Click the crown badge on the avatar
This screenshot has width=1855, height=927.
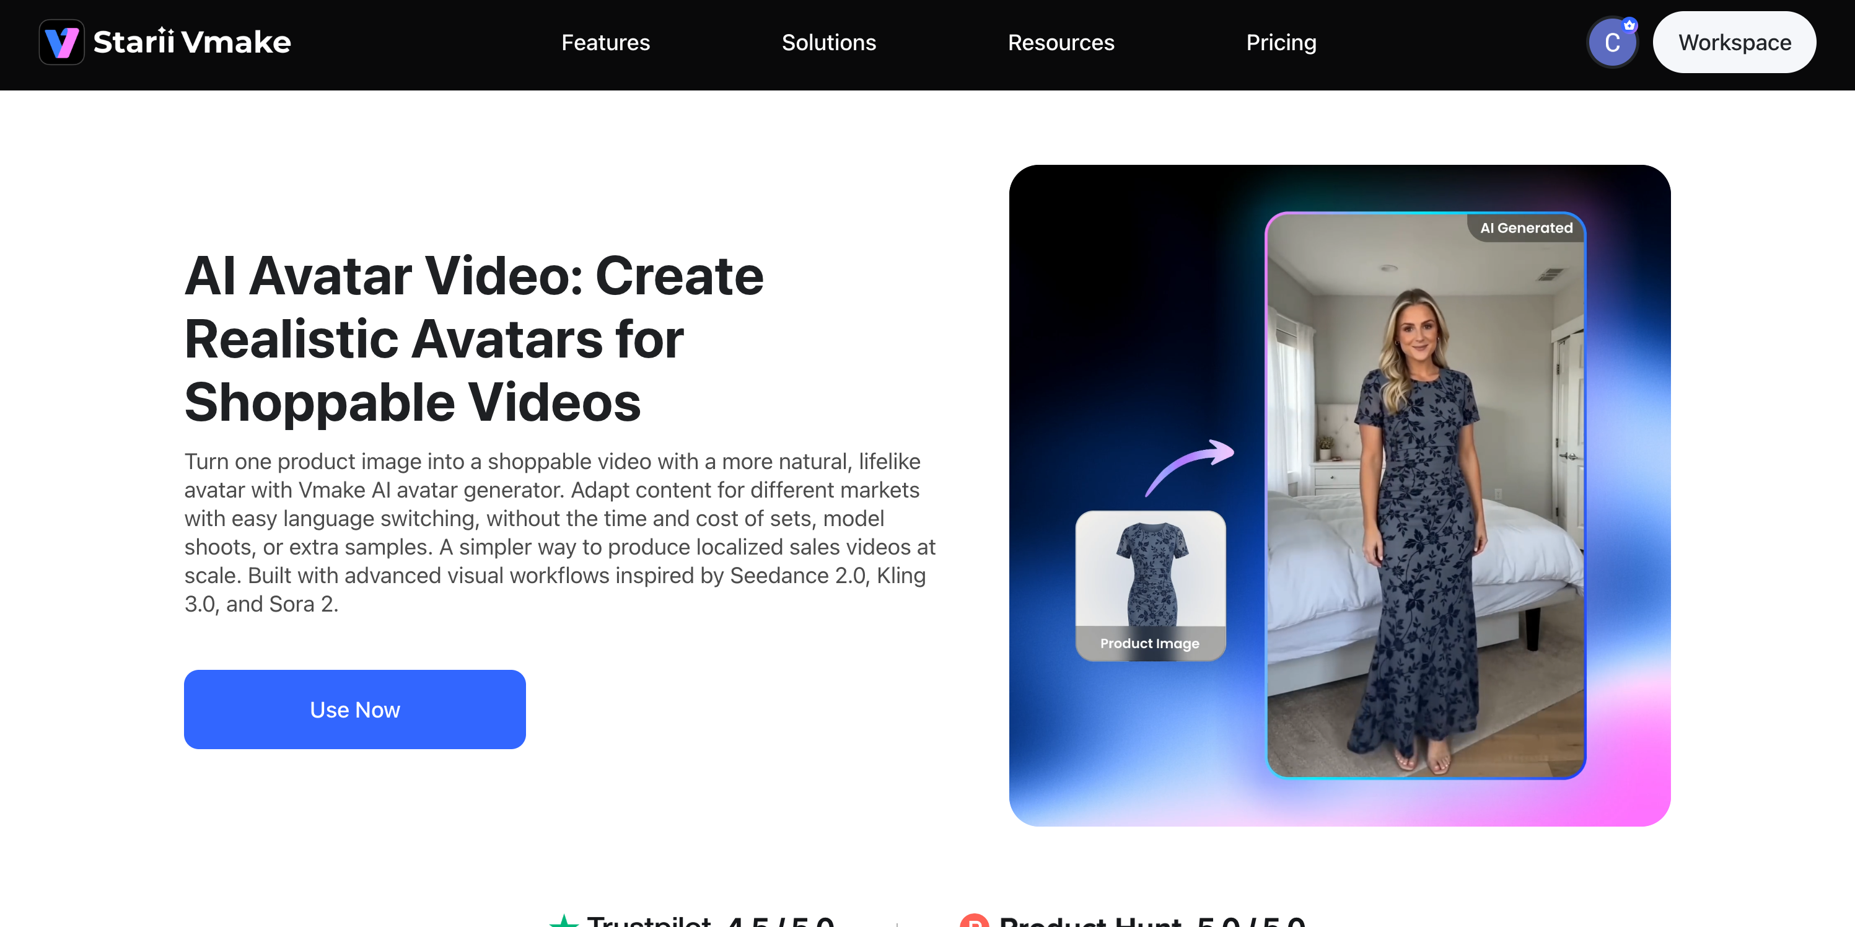(x=1629, y=25)
